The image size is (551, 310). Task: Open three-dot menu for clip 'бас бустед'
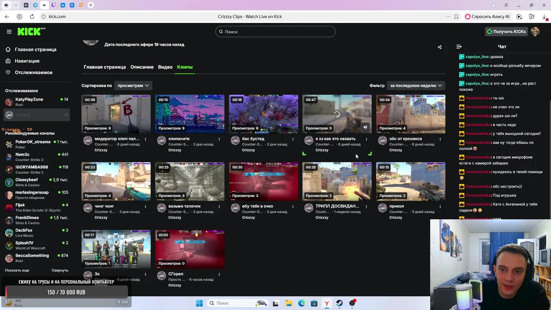293,139
